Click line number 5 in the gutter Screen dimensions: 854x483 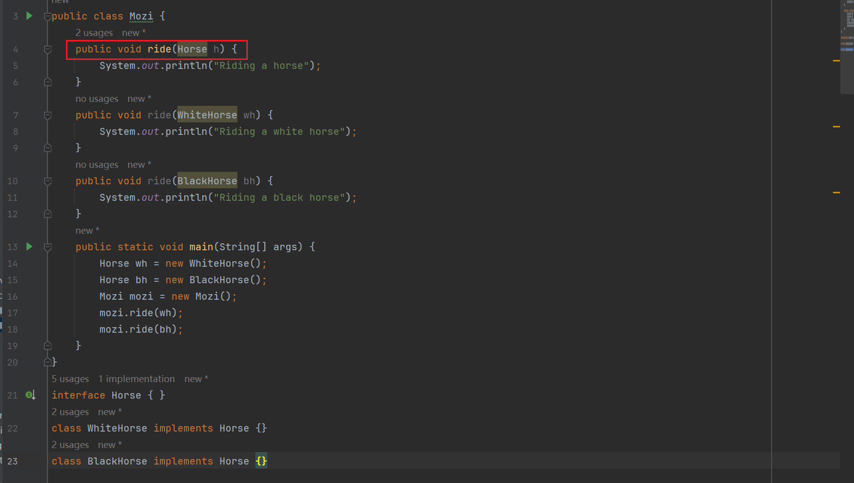[15, 66]
